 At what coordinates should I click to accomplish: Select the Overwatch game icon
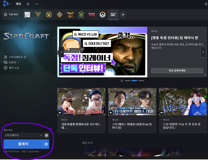tap(103, 15)
